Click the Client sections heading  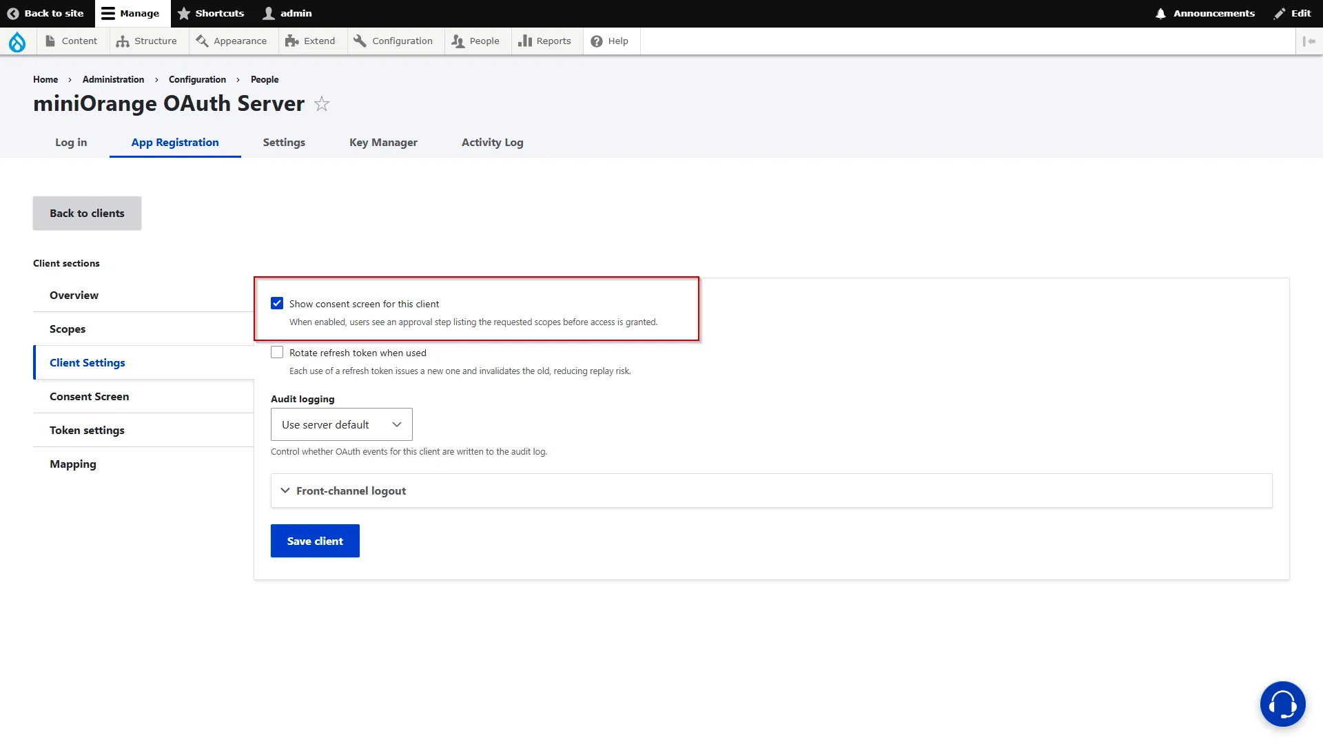66,263
